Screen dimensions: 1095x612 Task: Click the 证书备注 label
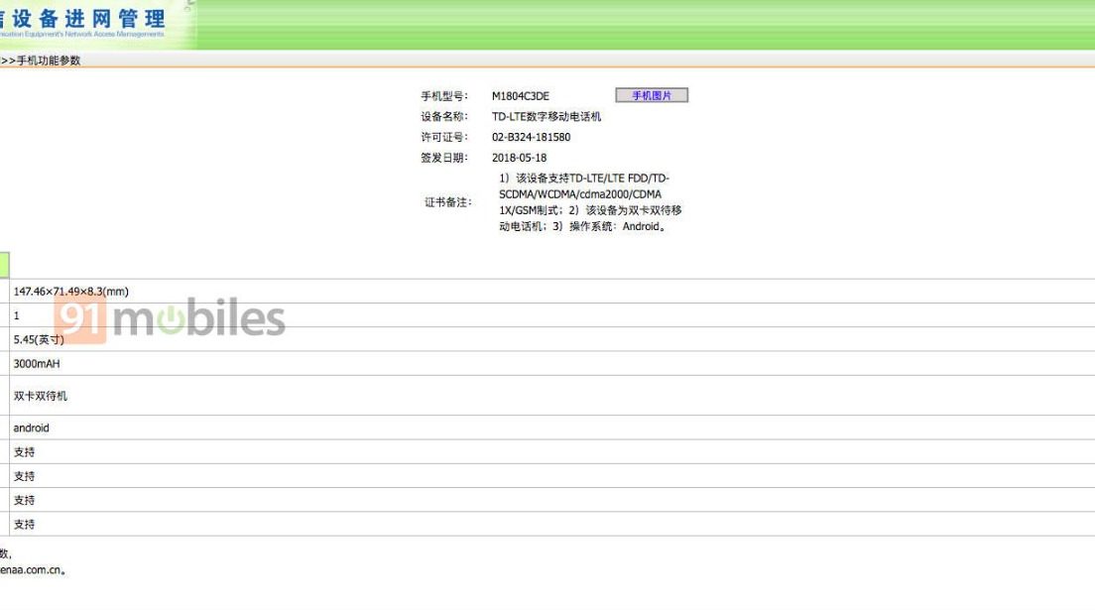coord(448,202)
